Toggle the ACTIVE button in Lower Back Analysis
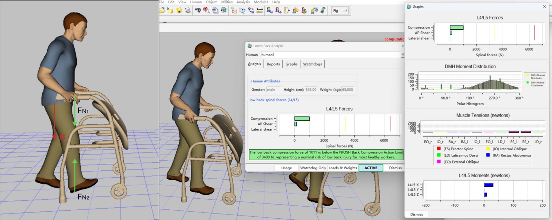This screenshot has height=220, width=552. 371,168
